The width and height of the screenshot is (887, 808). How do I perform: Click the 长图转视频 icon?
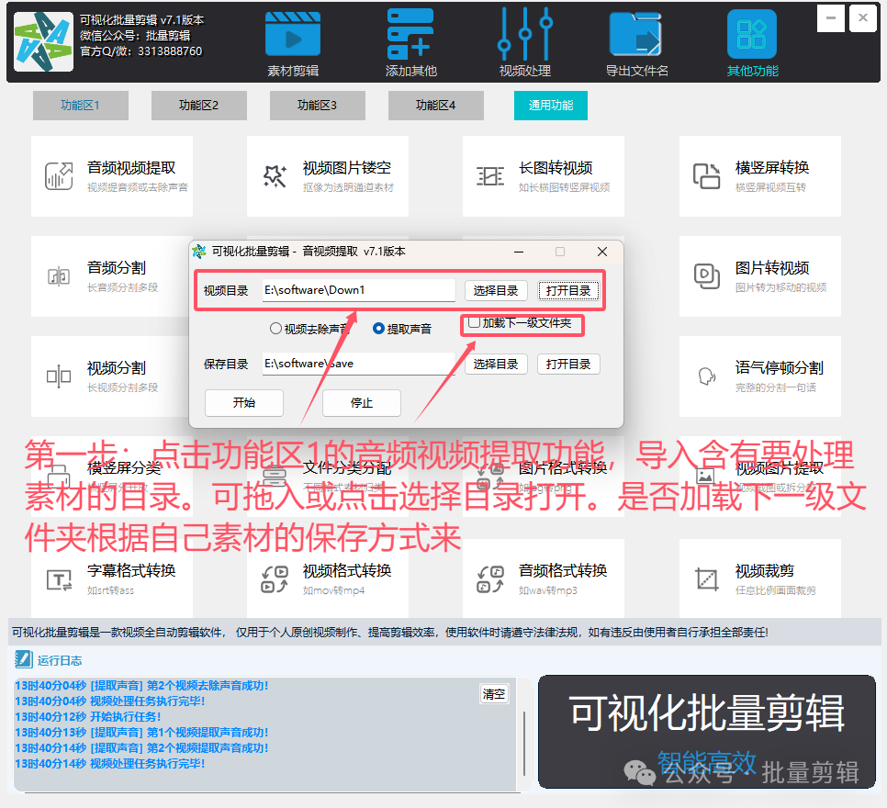[x=490, y=176]
